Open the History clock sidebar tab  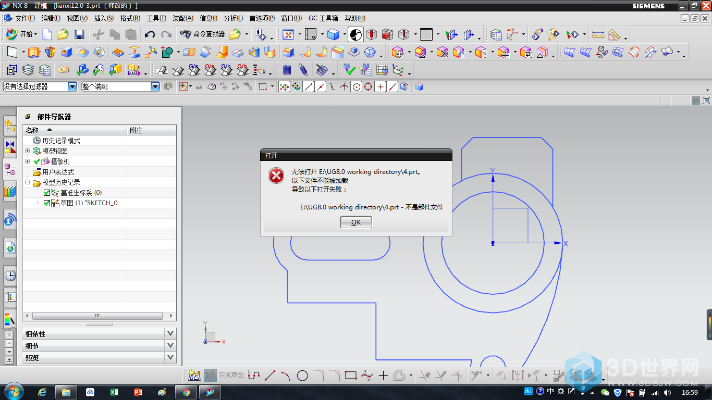pos(10,276)
